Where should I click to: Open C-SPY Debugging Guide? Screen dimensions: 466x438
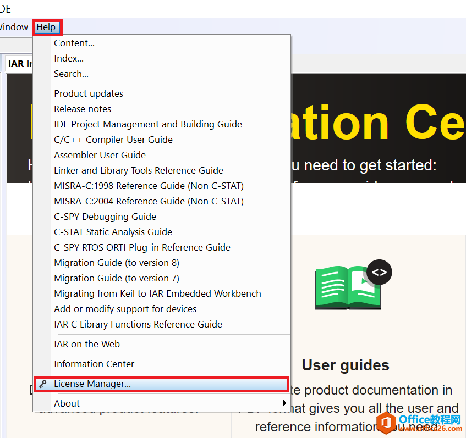pos(162,217)
